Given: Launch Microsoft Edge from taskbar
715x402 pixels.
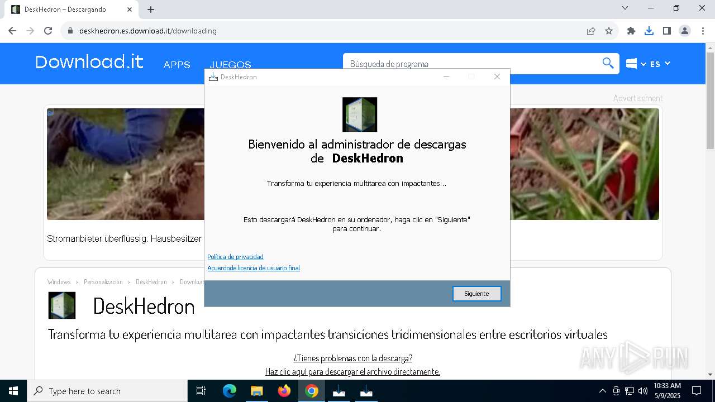Looking at the screenshot, I should [x=230, y=391].
